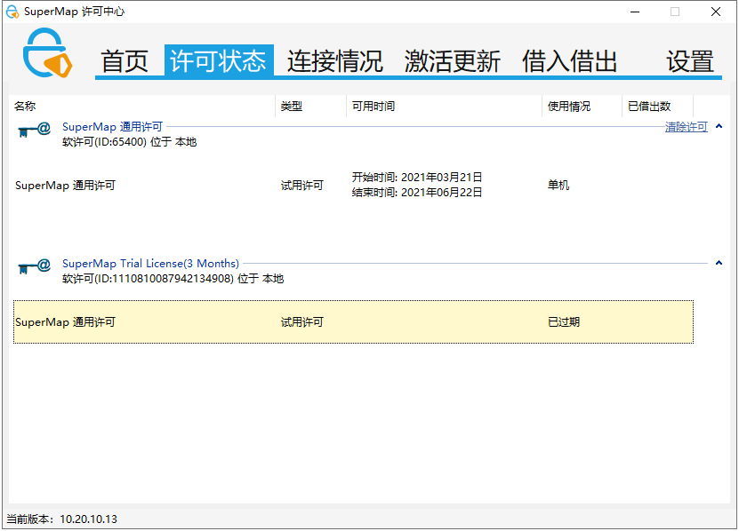Close the SuperMap 许可中心 window
The height and width of the screenshot is (531, 739).
click(716, 12)
